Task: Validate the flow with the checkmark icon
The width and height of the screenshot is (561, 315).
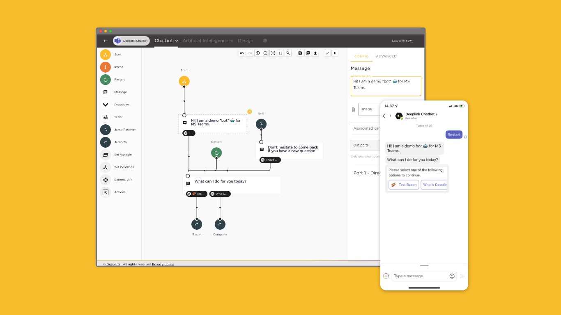Action: 327,53
